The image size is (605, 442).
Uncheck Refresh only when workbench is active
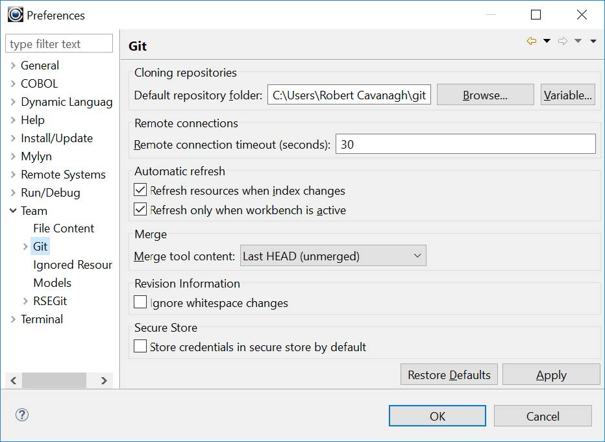tap(140, 210)
